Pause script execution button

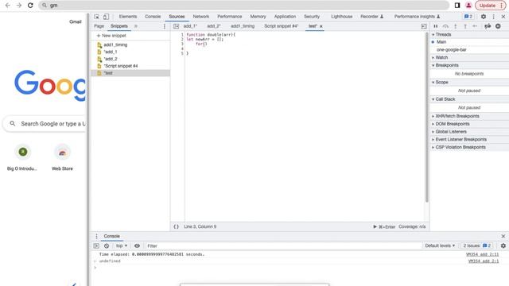[436, 26]
